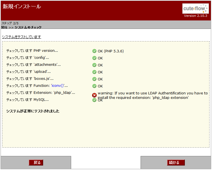Click the green check icon for iconv() function
This screenshot has height=170, width=212.
94,86
